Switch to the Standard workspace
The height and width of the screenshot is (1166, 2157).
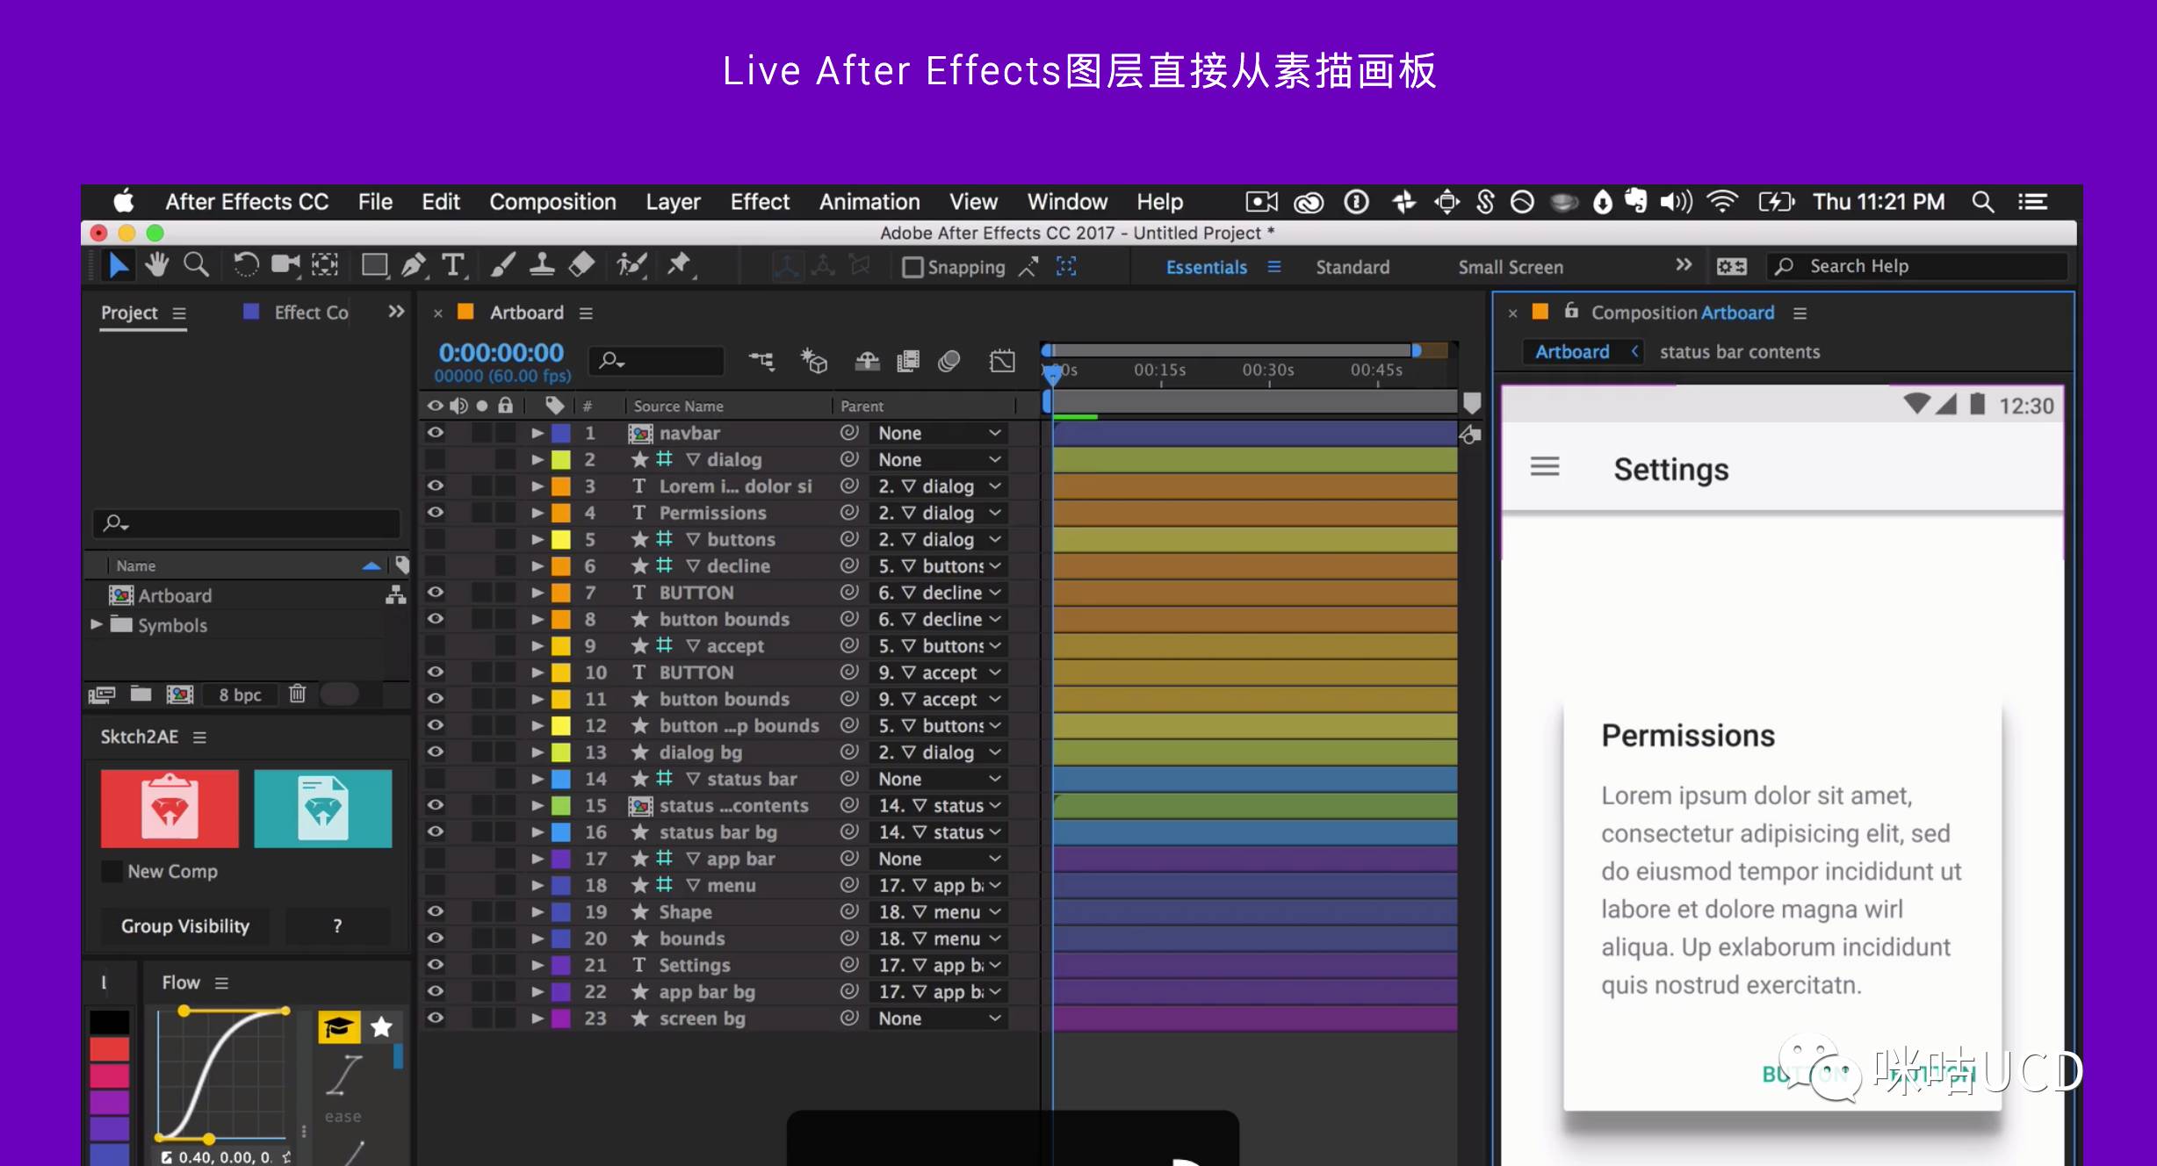pyautogui.click(x=1353, y=267)
